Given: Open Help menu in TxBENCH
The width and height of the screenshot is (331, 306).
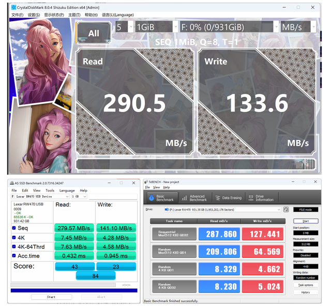Looking at the screenshot, I should [x=167, y=187].
